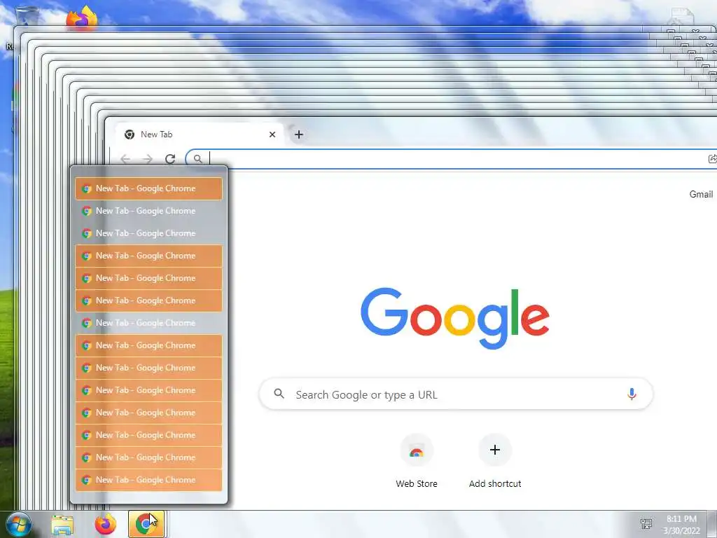The width and height of the screenshot is (717, 538).
Task: Click the clock showing 8:11 PM
Action: click(x=681, y=525)
